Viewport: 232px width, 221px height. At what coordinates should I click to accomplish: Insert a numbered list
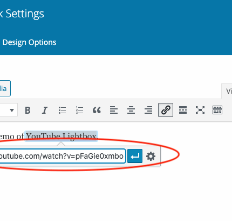pyautogui.click(x=79, y=110)
